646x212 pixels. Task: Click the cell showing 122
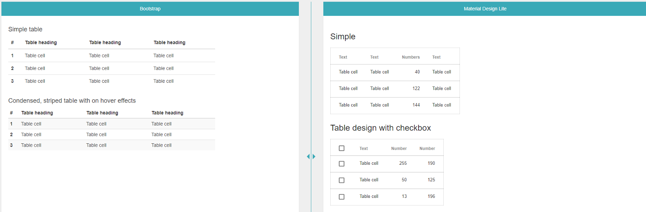pos(416,88)
